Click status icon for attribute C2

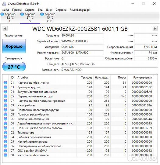coord(5,132)
